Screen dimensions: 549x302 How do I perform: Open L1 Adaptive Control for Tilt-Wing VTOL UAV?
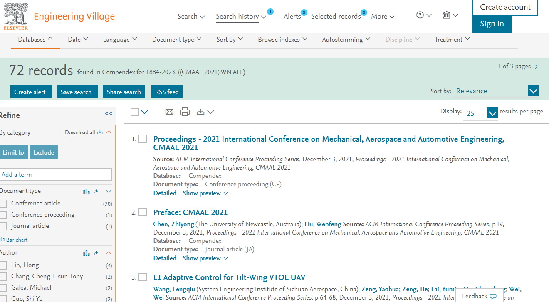point(229,277)
